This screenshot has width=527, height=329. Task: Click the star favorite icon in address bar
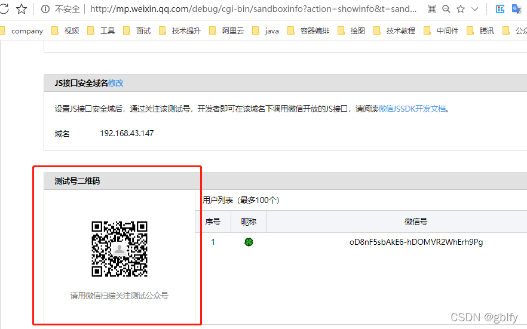tap(461, 9)
